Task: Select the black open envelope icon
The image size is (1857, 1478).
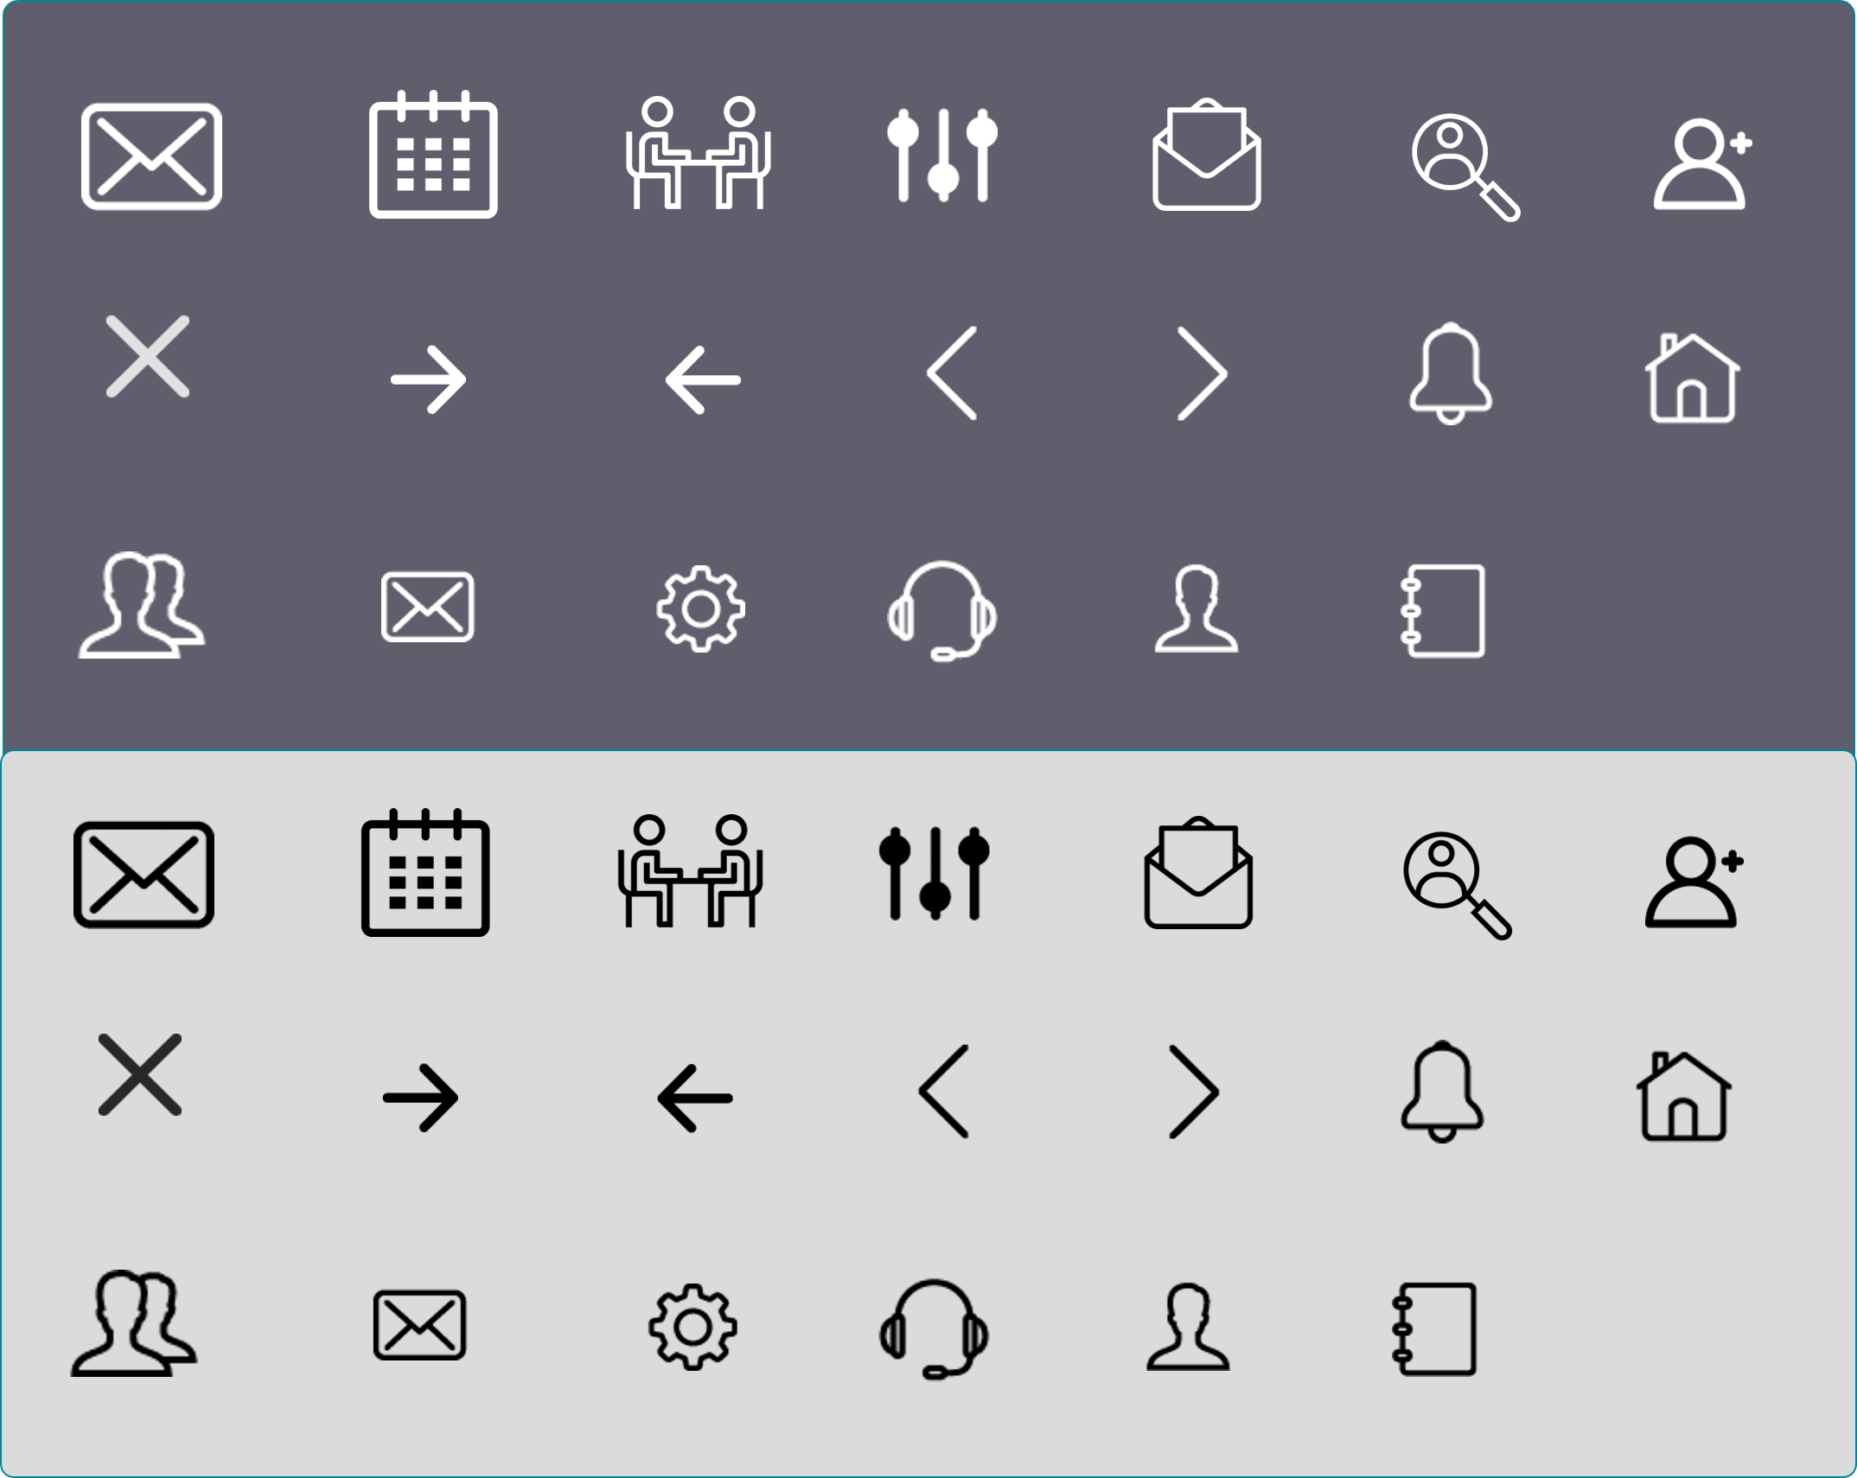Action: [x=1198, y=872]
